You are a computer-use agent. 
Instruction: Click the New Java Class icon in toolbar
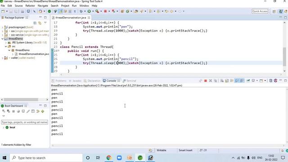(x=127, y=11)
